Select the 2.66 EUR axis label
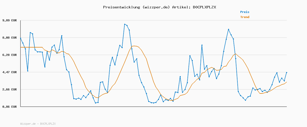Image resolution: width=307 pixels, height=127 pixels. click(9, 89)
